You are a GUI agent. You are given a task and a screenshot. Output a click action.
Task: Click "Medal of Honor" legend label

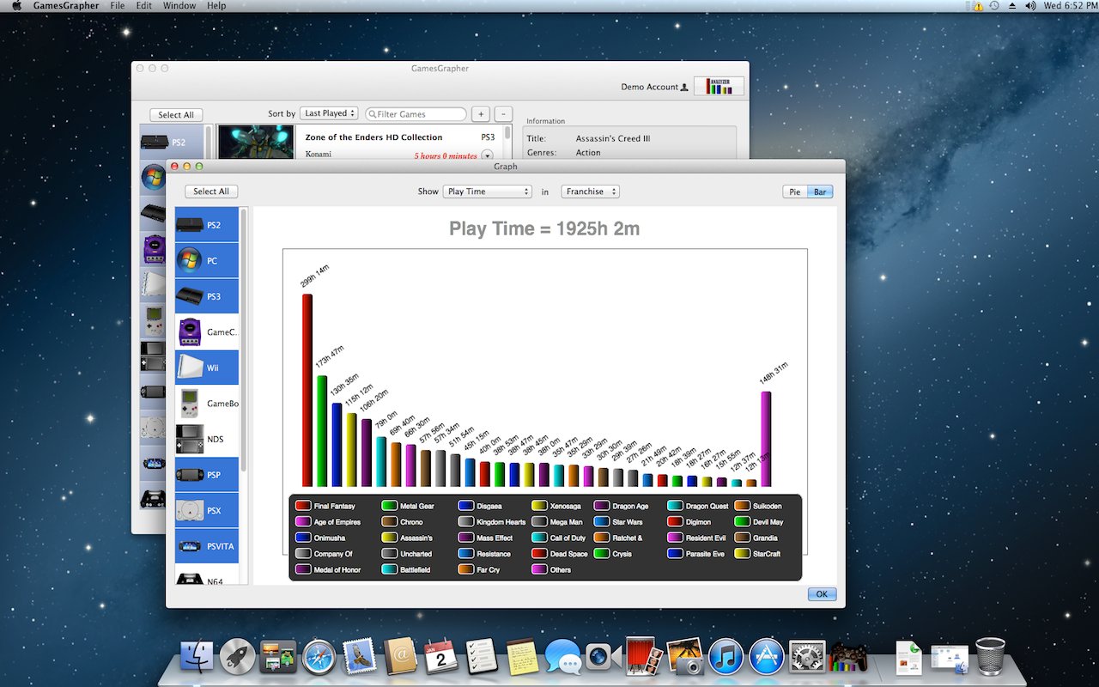pos(337,569)
